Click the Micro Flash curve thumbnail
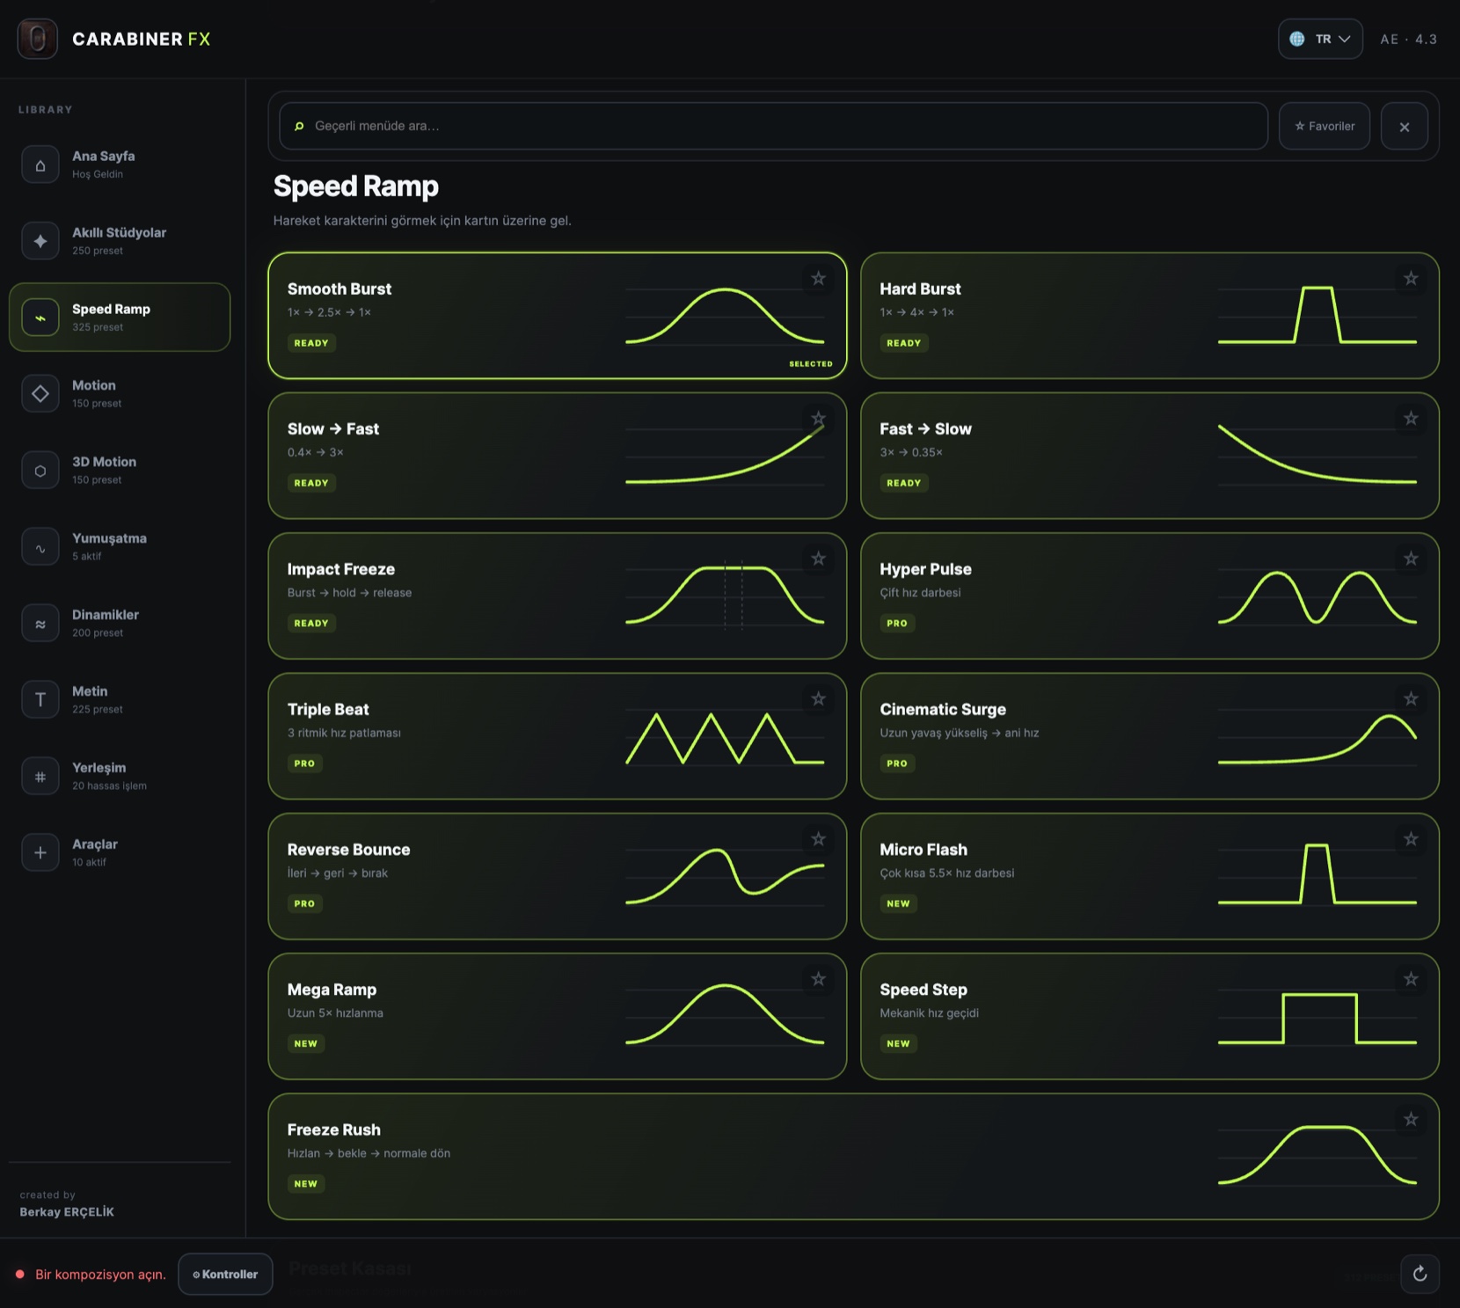 [x=1317, y=873]
